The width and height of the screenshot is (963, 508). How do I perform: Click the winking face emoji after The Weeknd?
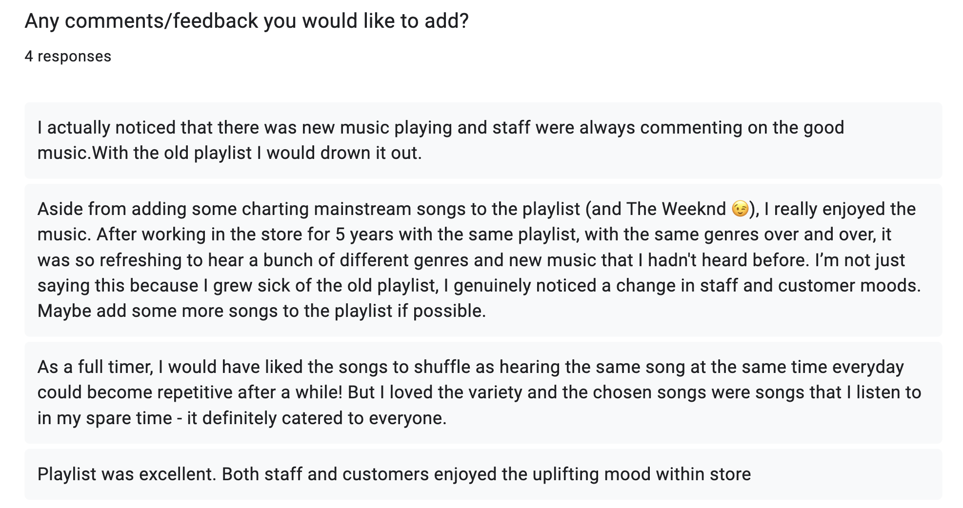click(740, 209)
